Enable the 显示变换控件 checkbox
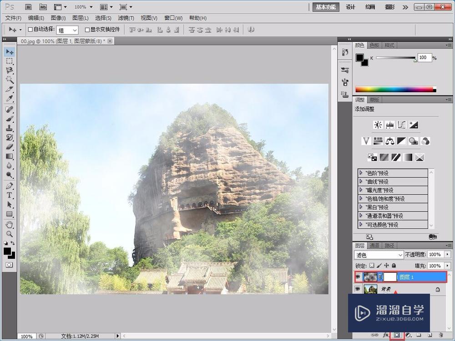The height and width of the screenshot is (341, 455). 87,30
